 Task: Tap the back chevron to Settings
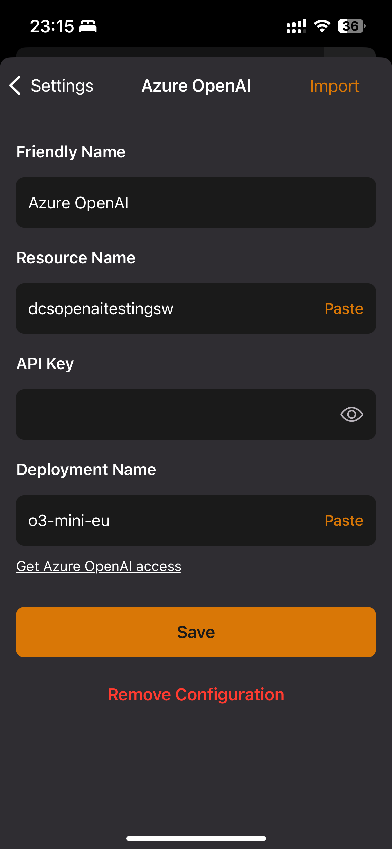click(x=15, y=86)
